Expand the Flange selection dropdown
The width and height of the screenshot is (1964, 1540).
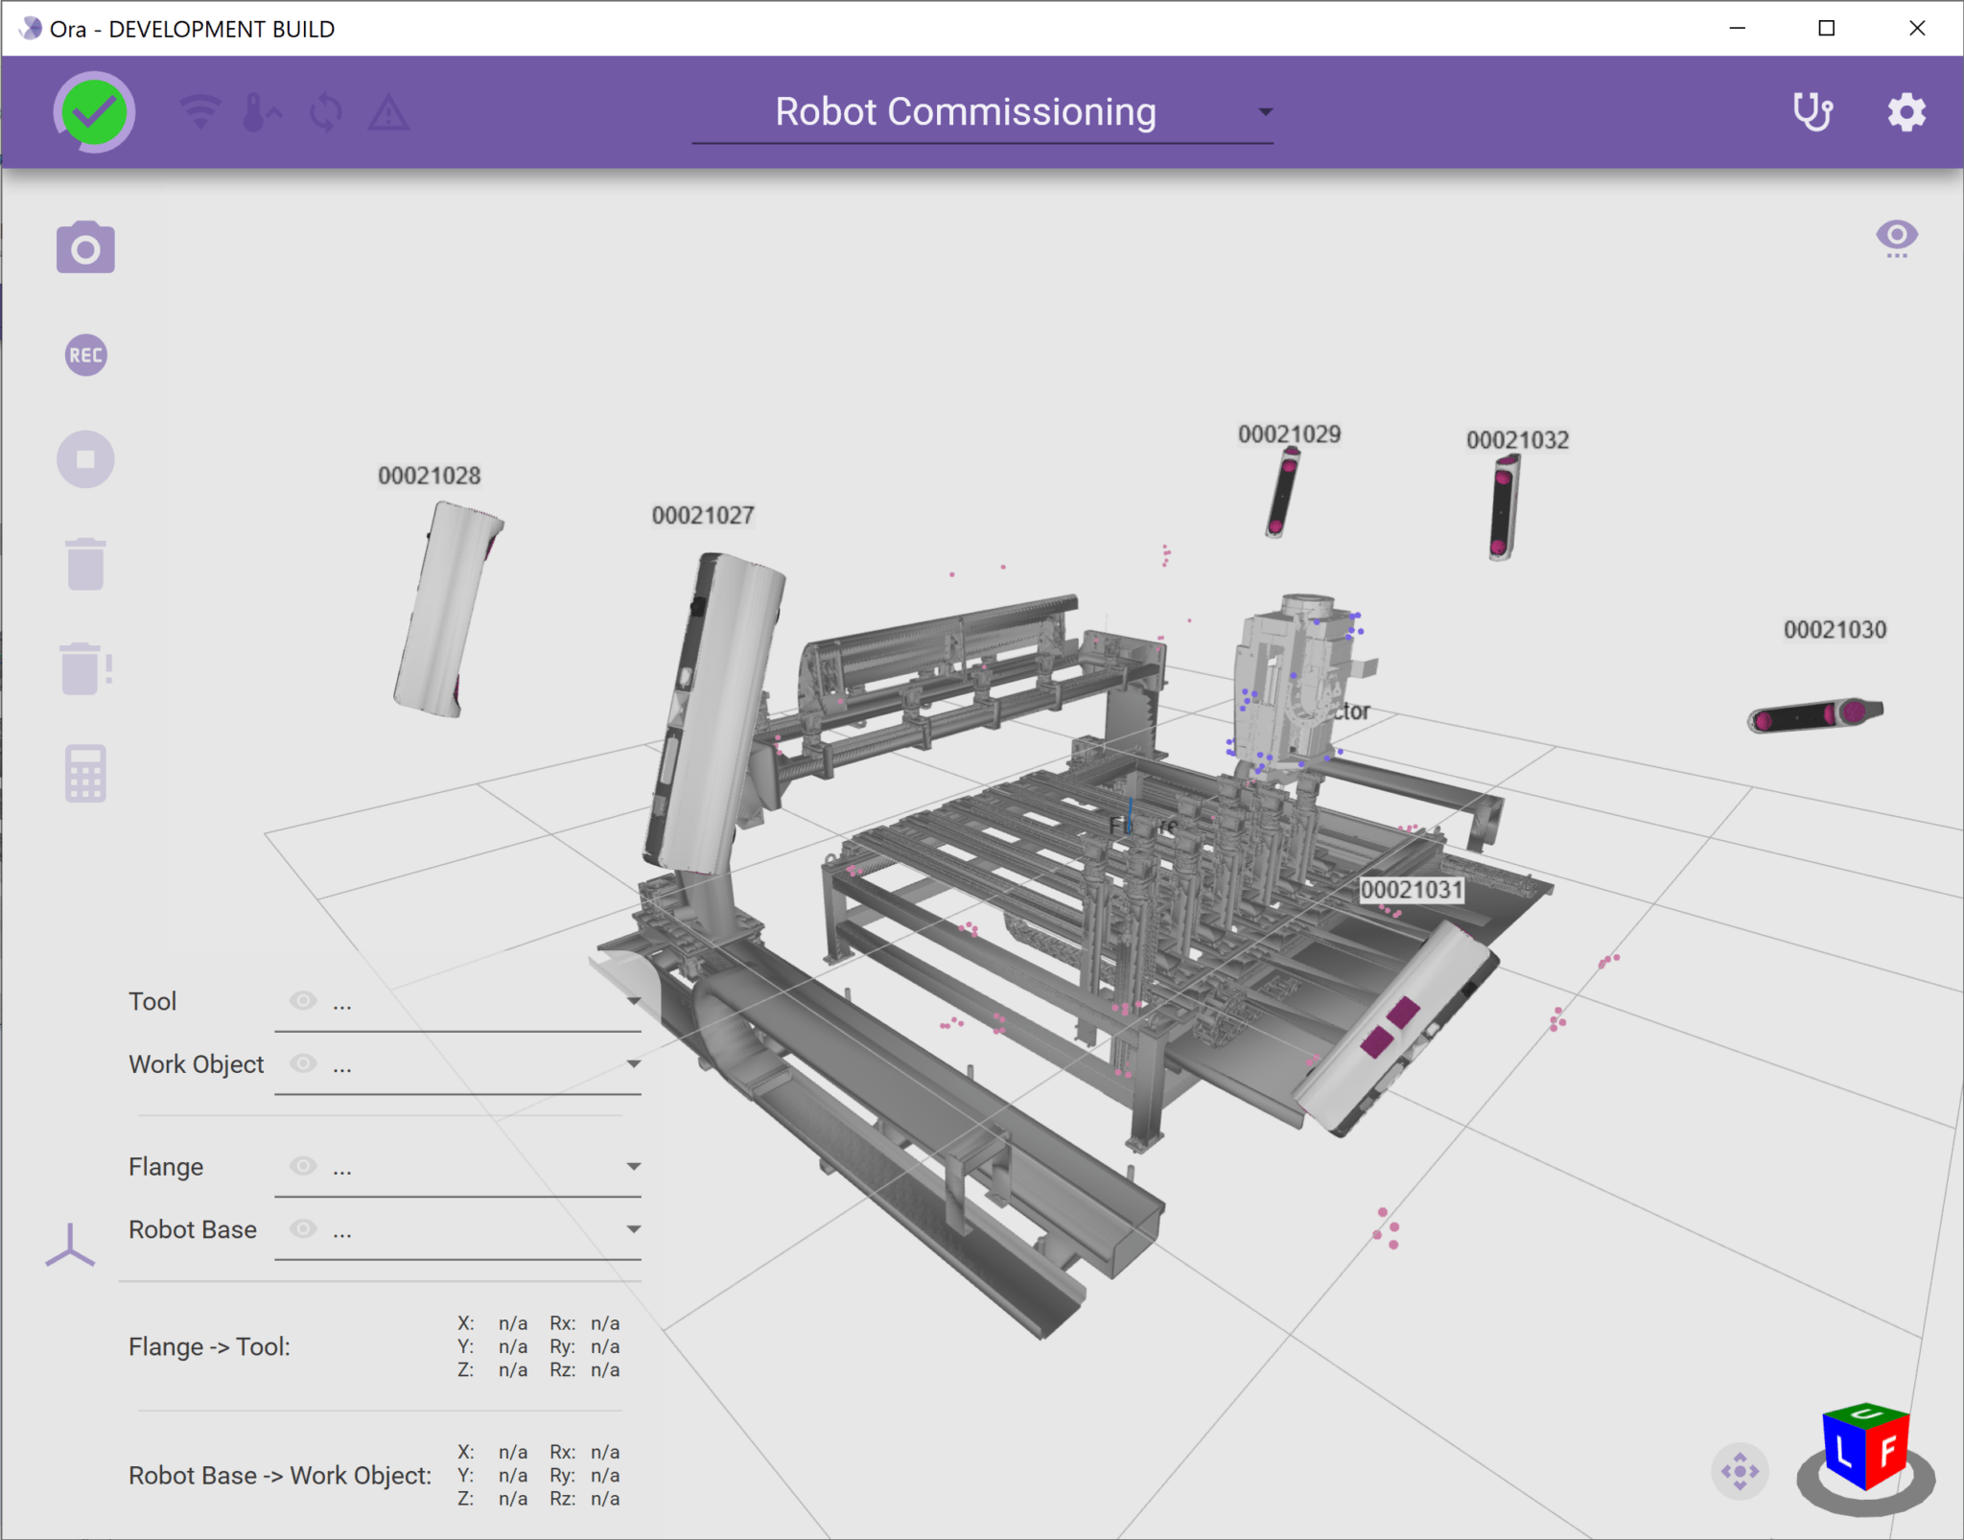[x=634, y=1166]
